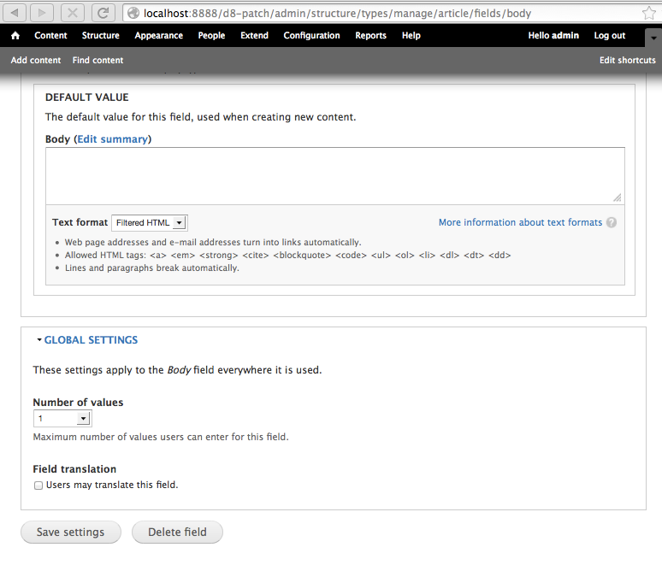
Task: Open the Configuration menu
Action: coord(311,36)
